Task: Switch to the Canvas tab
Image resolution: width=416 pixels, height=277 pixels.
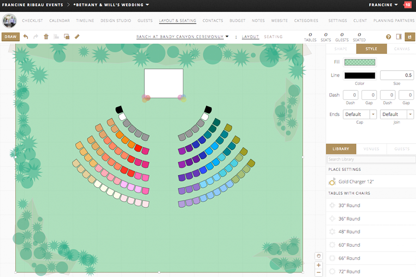Action: pos(402,48)
